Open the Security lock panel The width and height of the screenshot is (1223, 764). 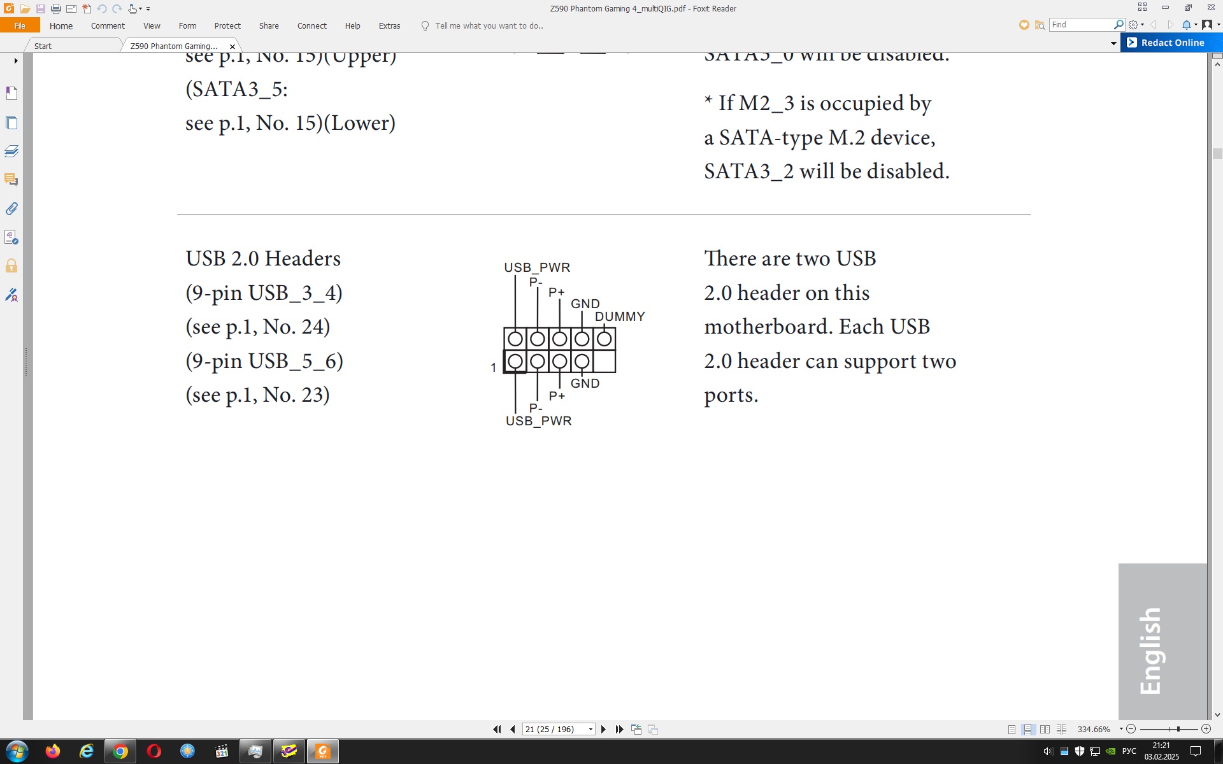point(11,265)
